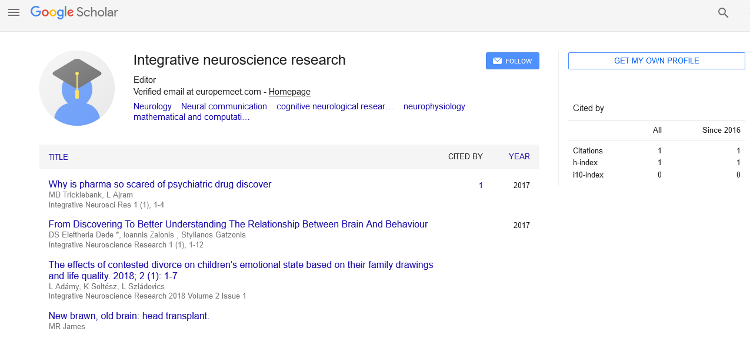Open the Brain And Behaviour relationship article

[238, 224]
